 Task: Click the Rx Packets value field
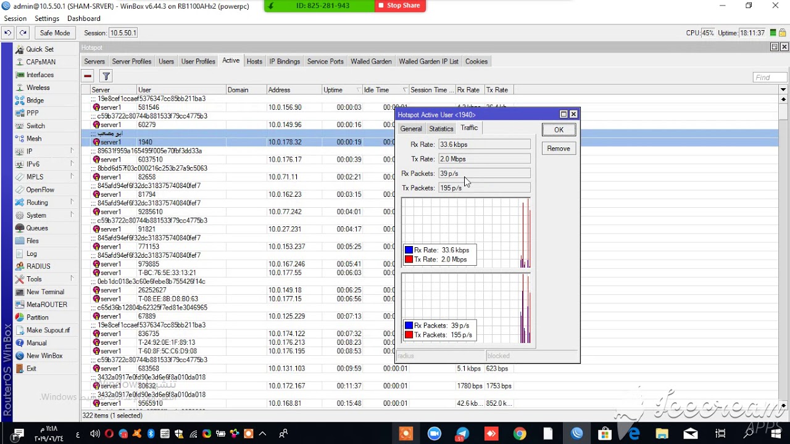coord(484,173)
